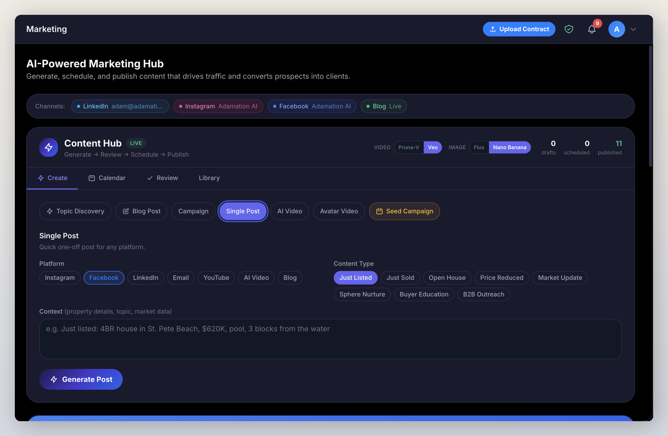
Task: Click the Create tab lightning icon
Action: 41,178
